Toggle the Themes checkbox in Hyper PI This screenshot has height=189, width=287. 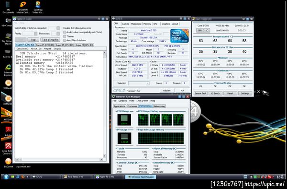pos(65,36)
